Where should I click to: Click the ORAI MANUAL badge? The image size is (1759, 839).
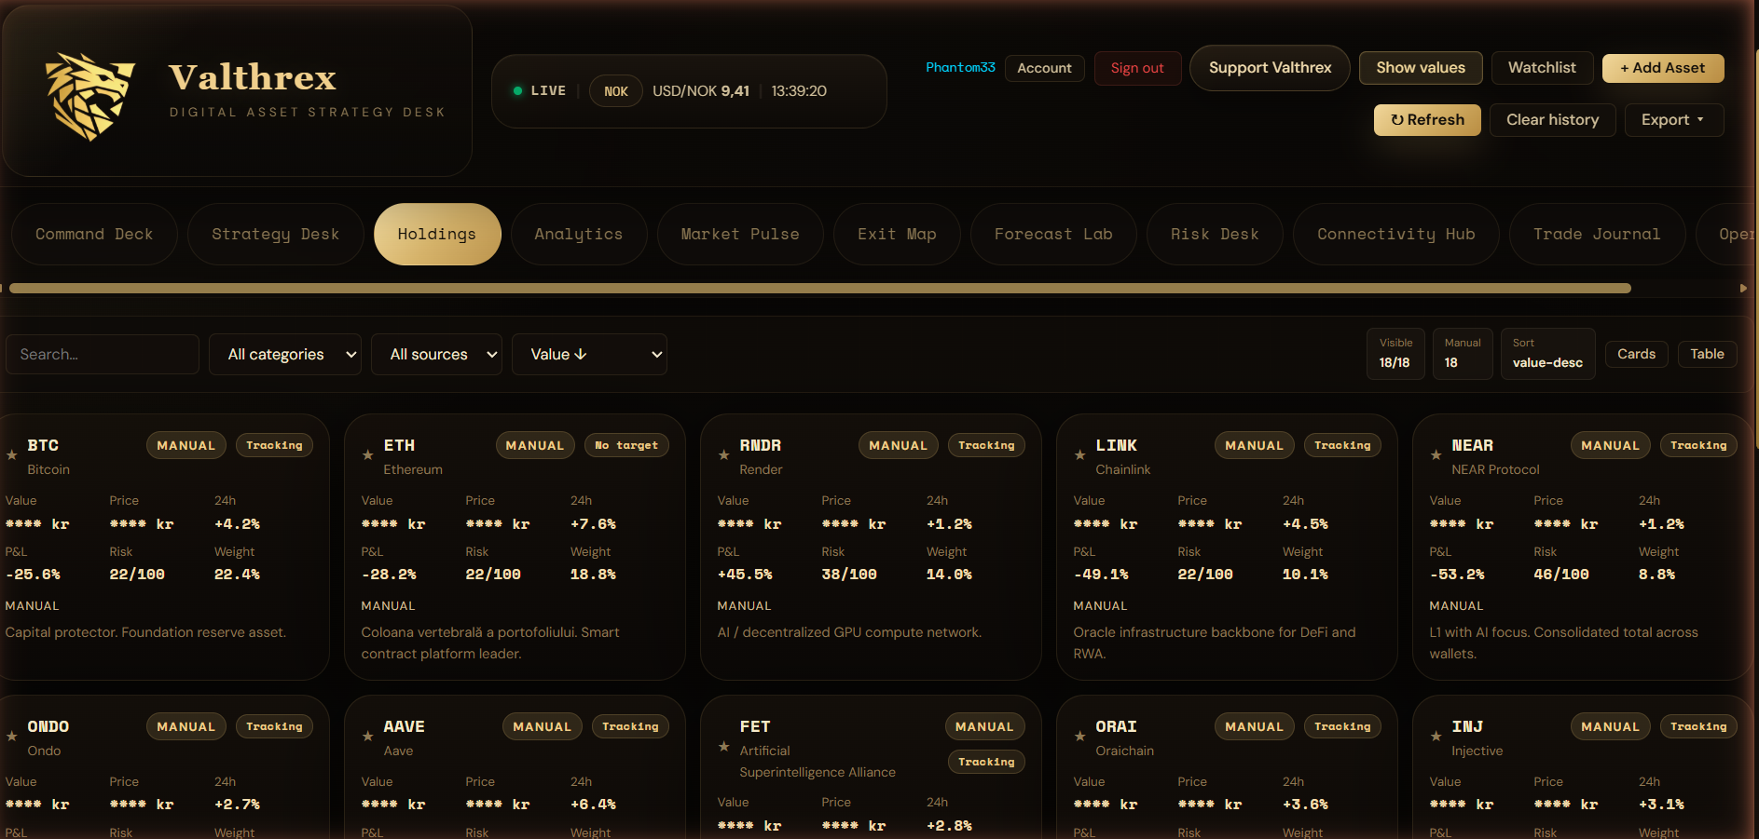tap(1255, 726)
